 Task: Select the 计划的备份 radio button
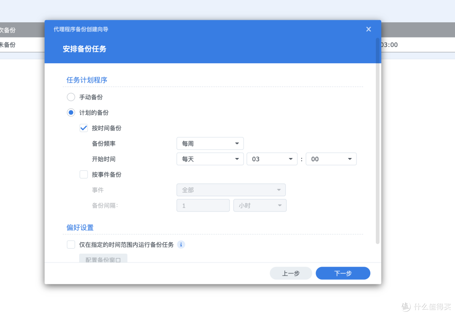71,112
